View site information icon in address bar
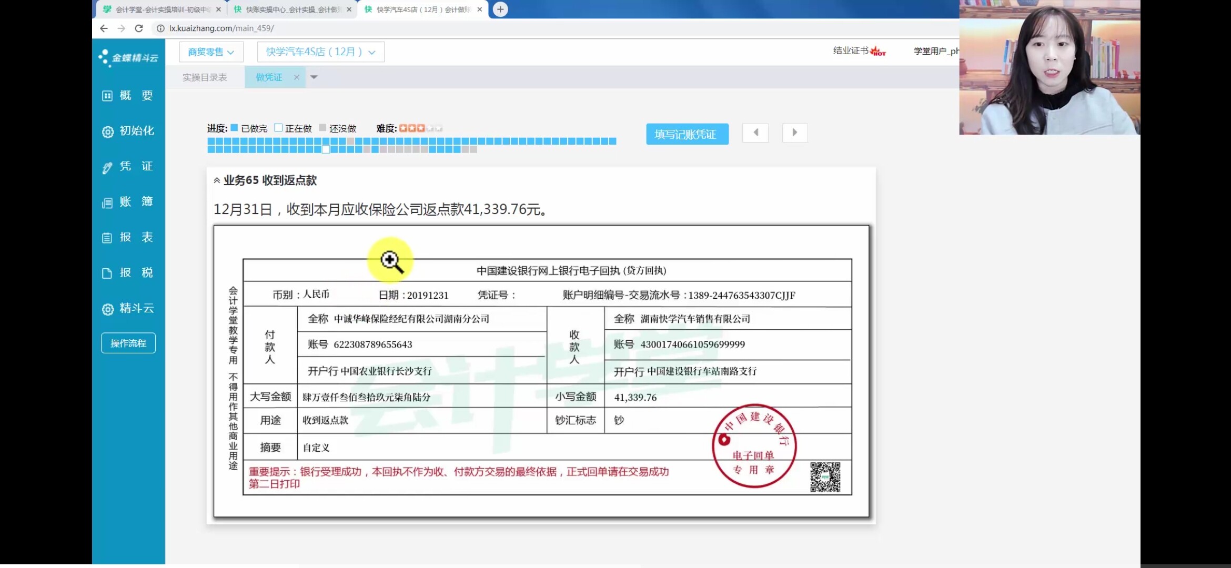The height and width of the screenshot is (568, 1231). pos(160,28)
